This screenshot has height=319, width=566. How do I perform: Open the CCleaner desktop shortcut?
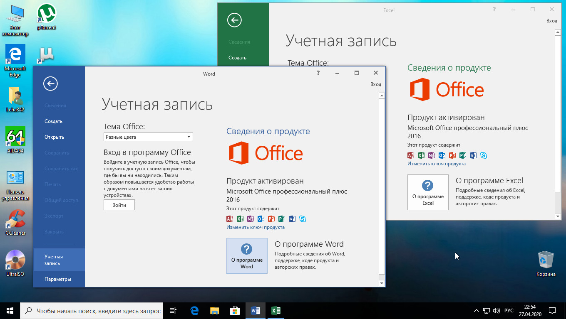(15, 223)
